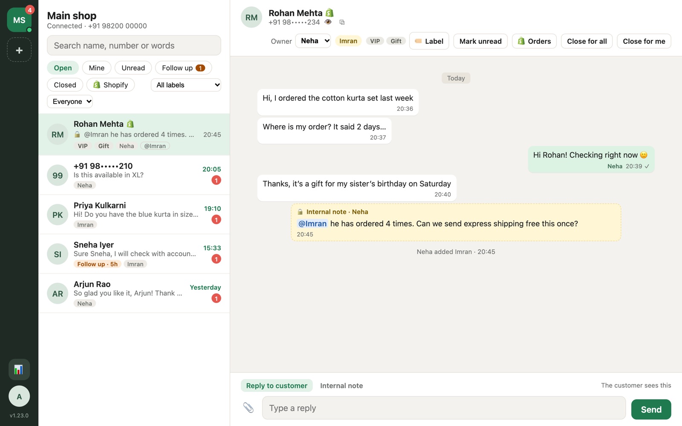Click message 'Where is my order? It said 2 days...'
682x426 pixels.
coord(324,131)
